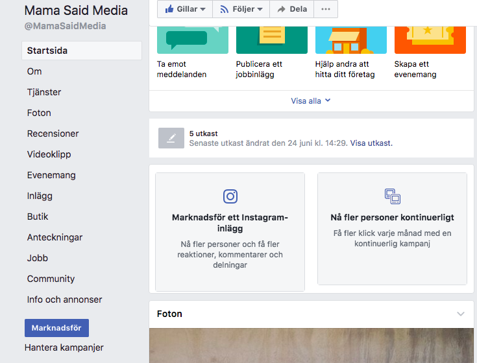Open the 'Skapa ett evenemang' tip
The width and height of the screenshot is (477, 363).
point(415,69)
